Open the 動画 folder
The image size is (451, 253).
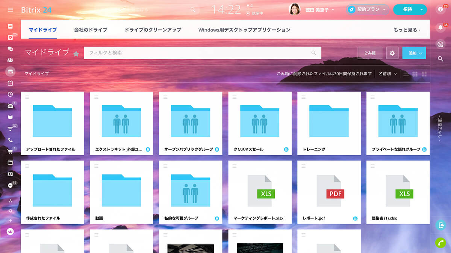click(x=121, y=192)
